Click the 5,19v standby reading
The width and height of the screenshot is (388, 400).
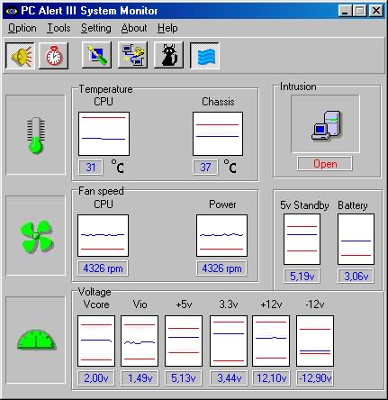tap(302, 276)
